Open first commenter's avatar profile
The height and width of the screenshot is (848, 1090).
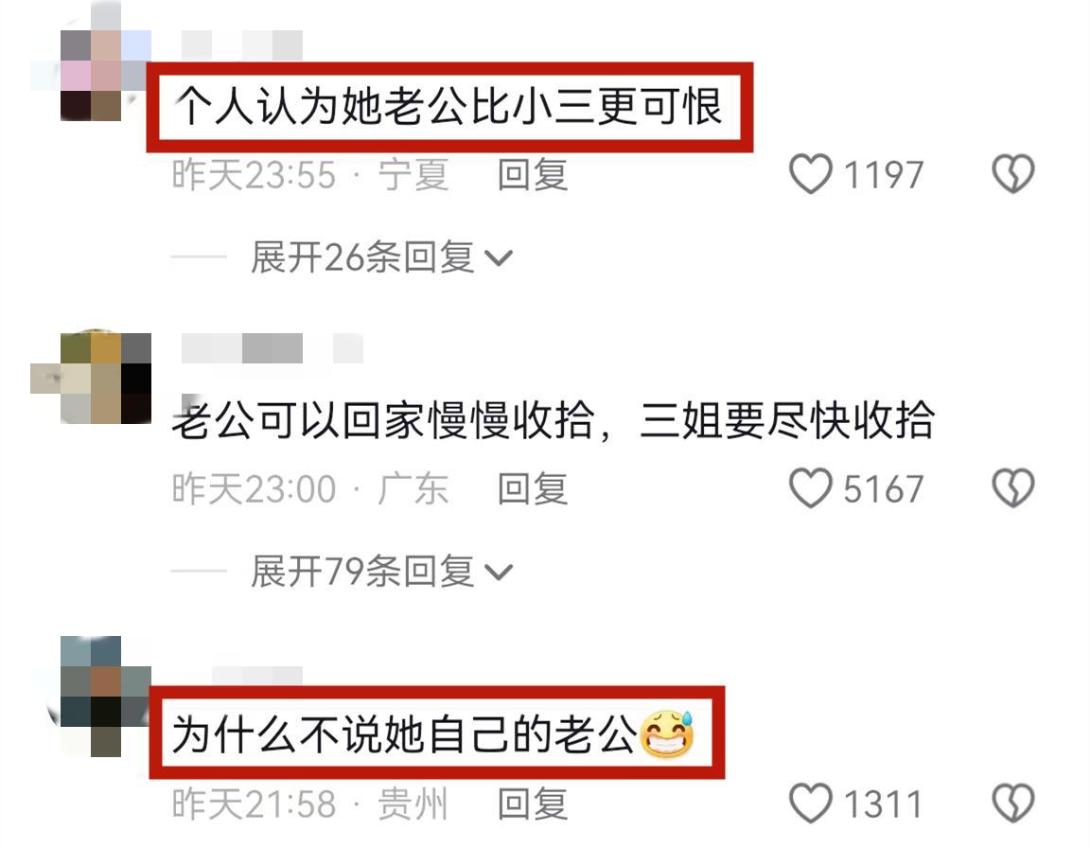pyautogui.click(x=91, y=61)
